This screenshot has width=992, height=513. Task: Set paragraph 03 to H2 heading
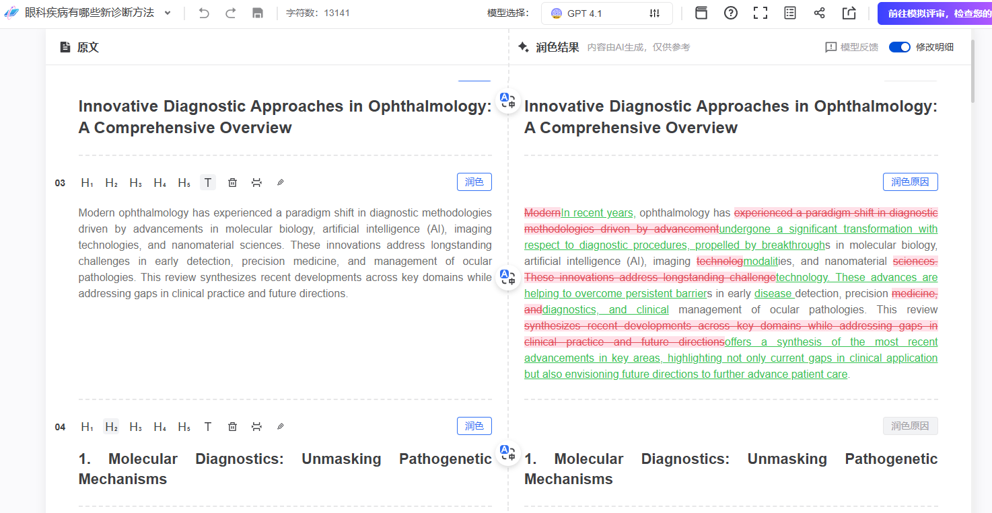(x=111, y=182)
